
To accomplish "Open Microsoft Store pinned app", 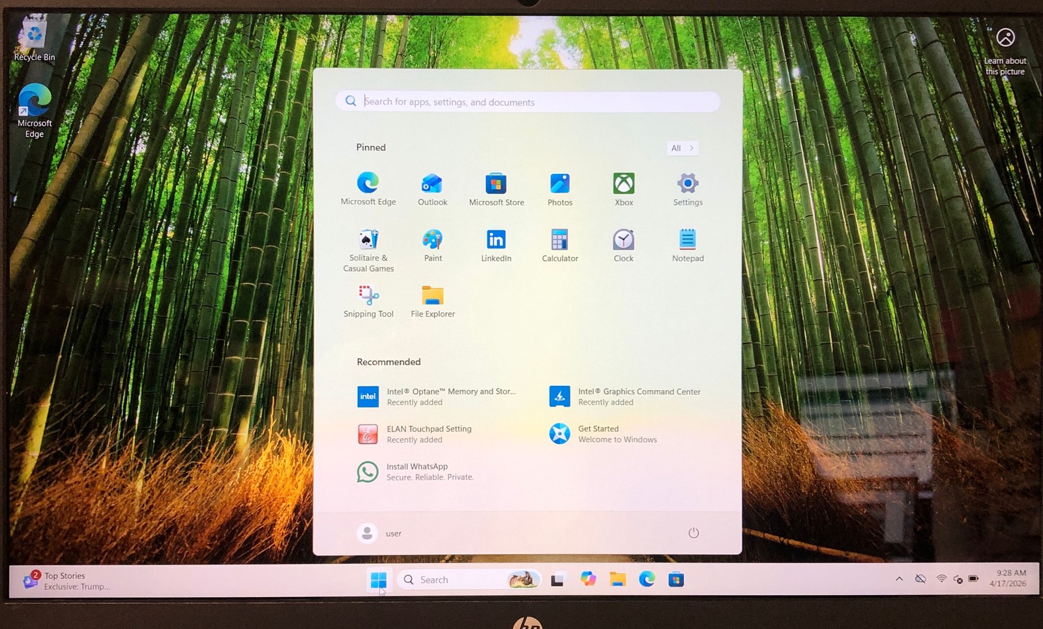I will click(x=496, y=190).
